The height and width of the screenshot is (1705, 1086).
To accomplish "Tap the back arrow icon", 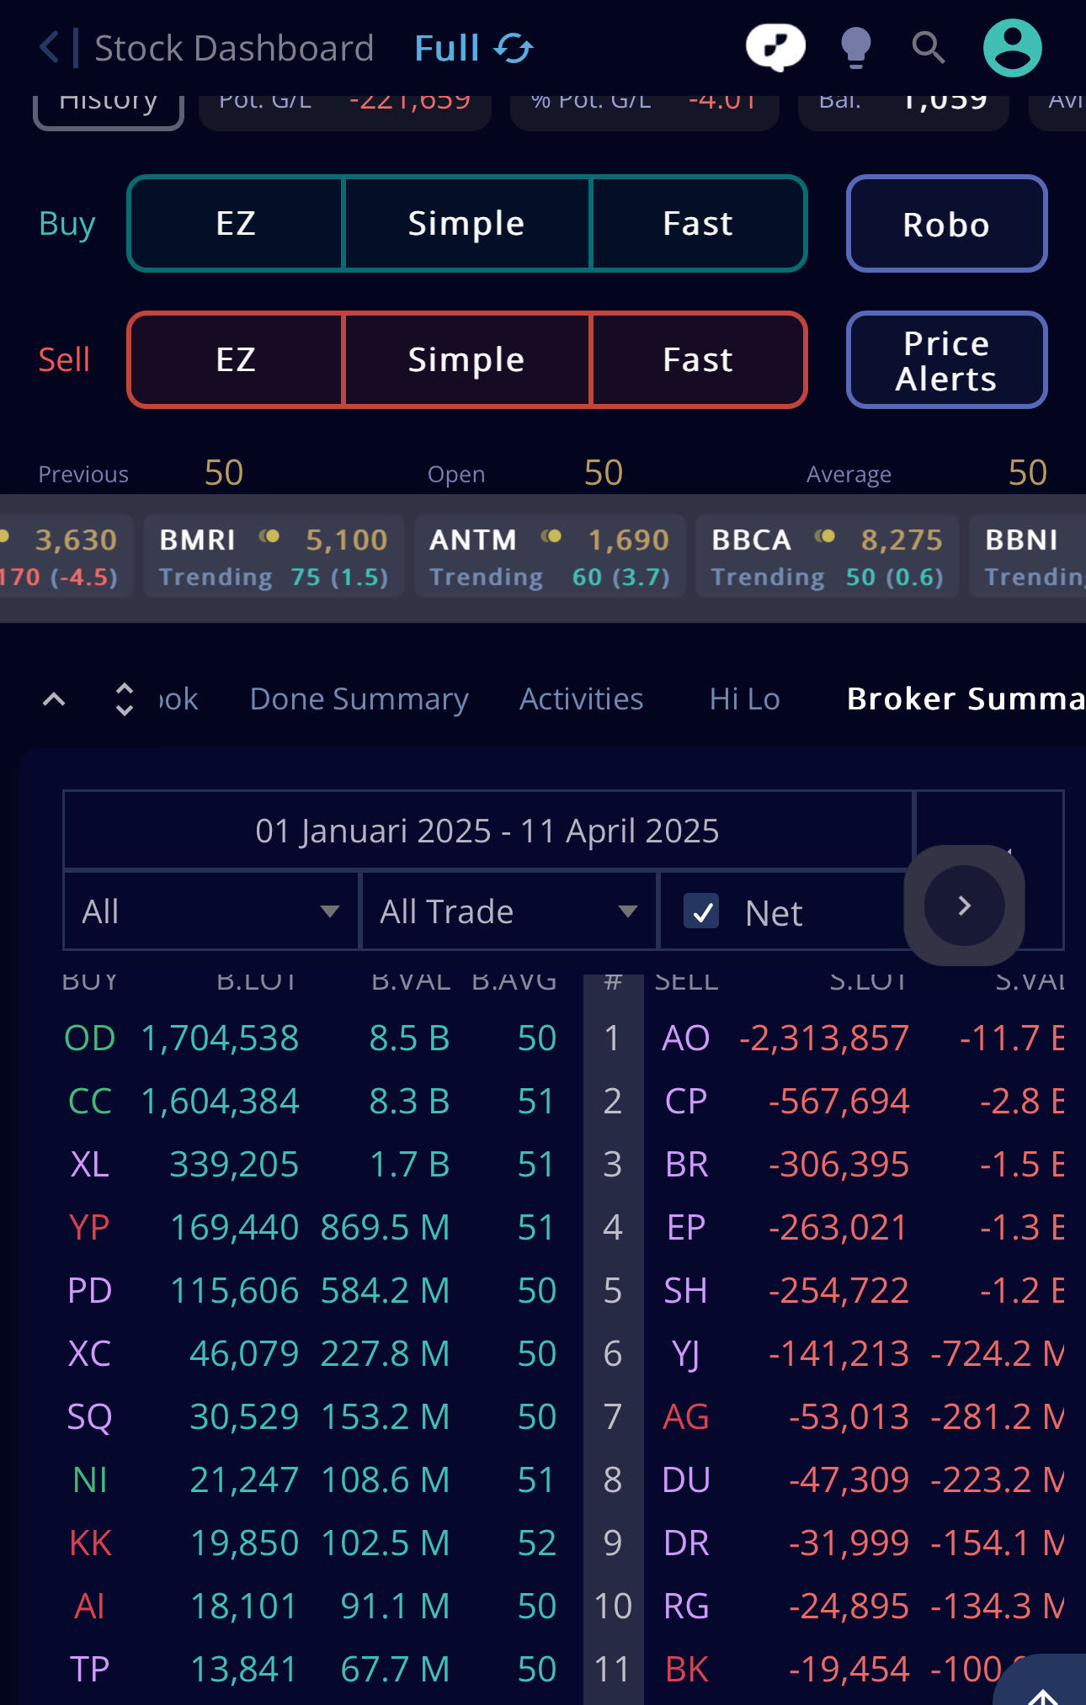I will pos(51,47).
